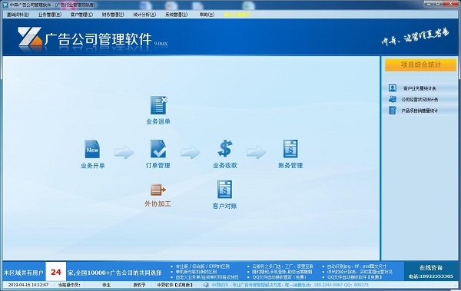Image resolution: width=461 pixels, height=291 pixels.
Task: Click the 业务退单 label text
Action: (158, 121)
